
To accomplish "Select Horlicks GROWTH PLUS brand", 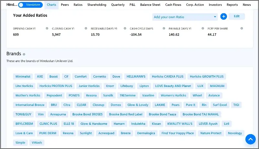I will click(x=207, y=77).
